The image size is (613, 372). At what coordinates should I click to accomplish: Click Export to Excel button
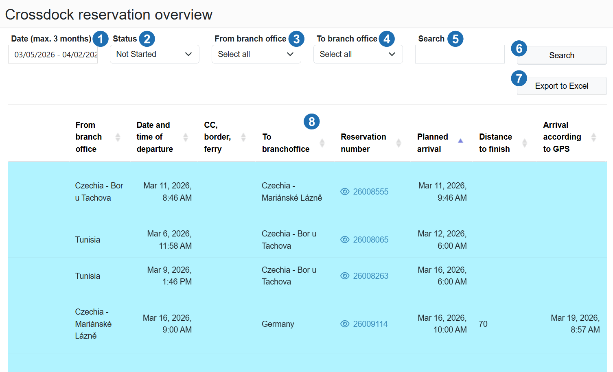coord(561,86)
